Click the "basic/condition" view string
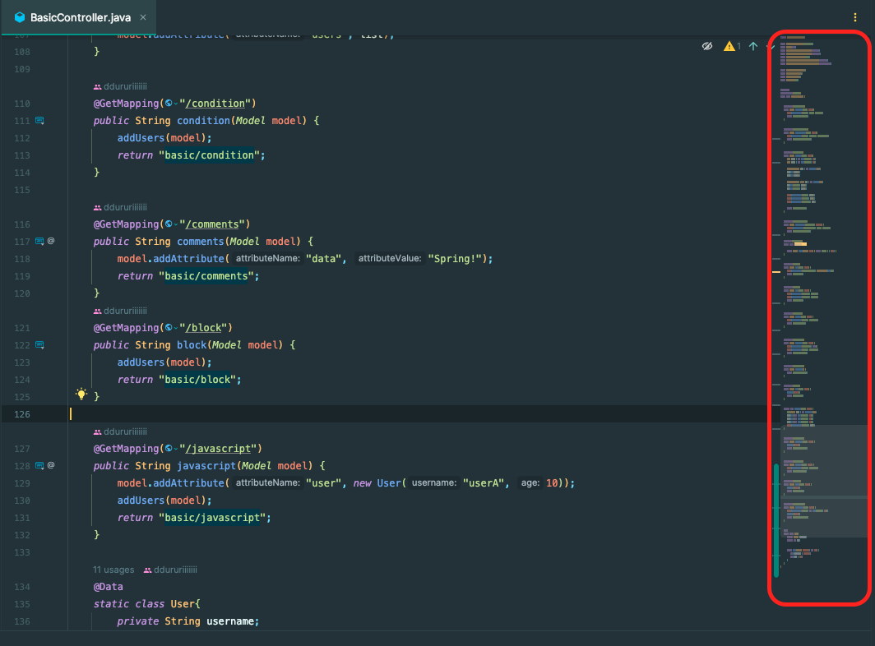This screenshot has width=875, height=646. [209, 155]
